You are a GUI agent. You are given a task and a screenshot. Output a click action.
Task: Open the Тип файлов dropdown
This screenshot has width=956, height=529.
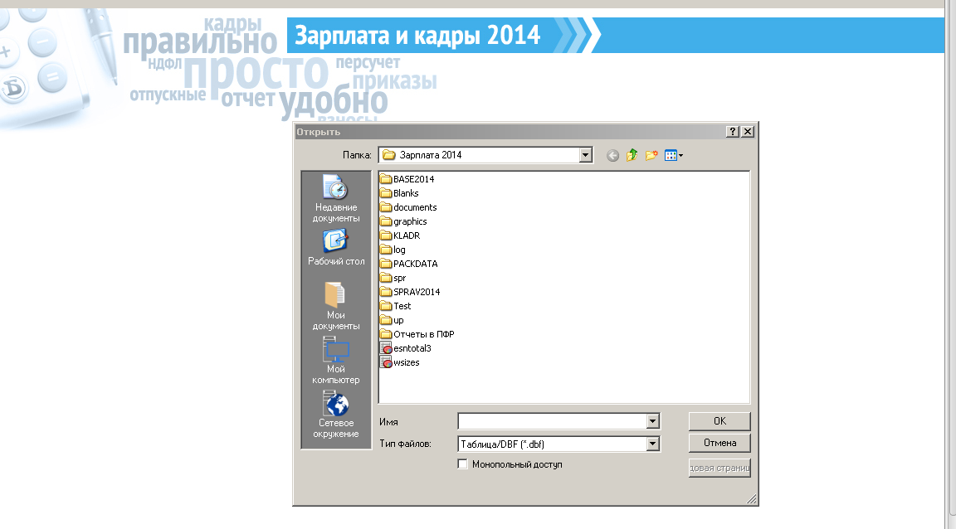653,444
